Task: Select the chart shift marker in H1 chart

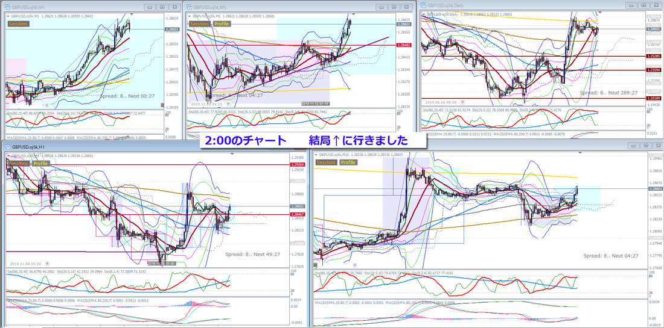Action: [x=232, y=155]
